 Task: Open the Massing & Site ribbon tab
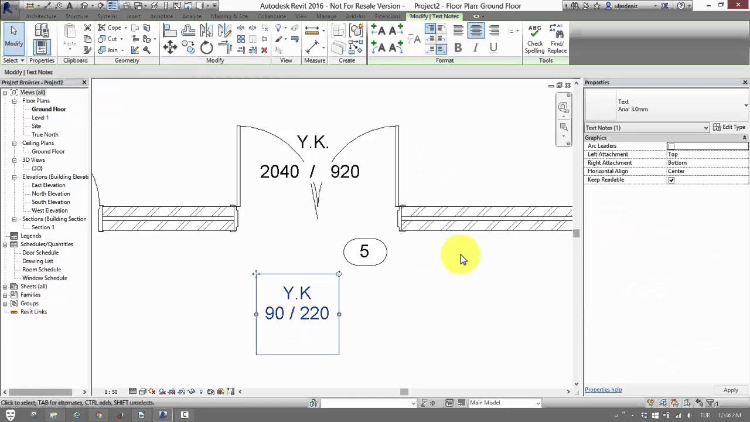click(229, 16)
